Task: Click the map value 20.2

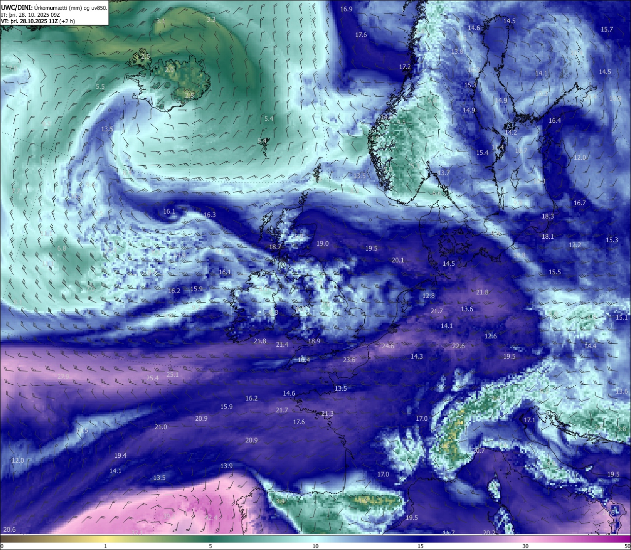Action: (489, 533)
